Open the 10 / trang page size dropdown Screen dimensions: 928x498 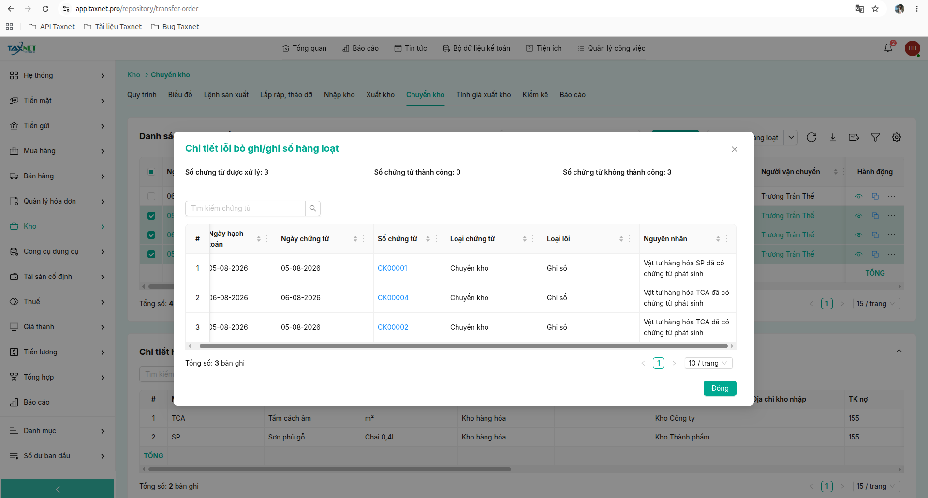708,363
